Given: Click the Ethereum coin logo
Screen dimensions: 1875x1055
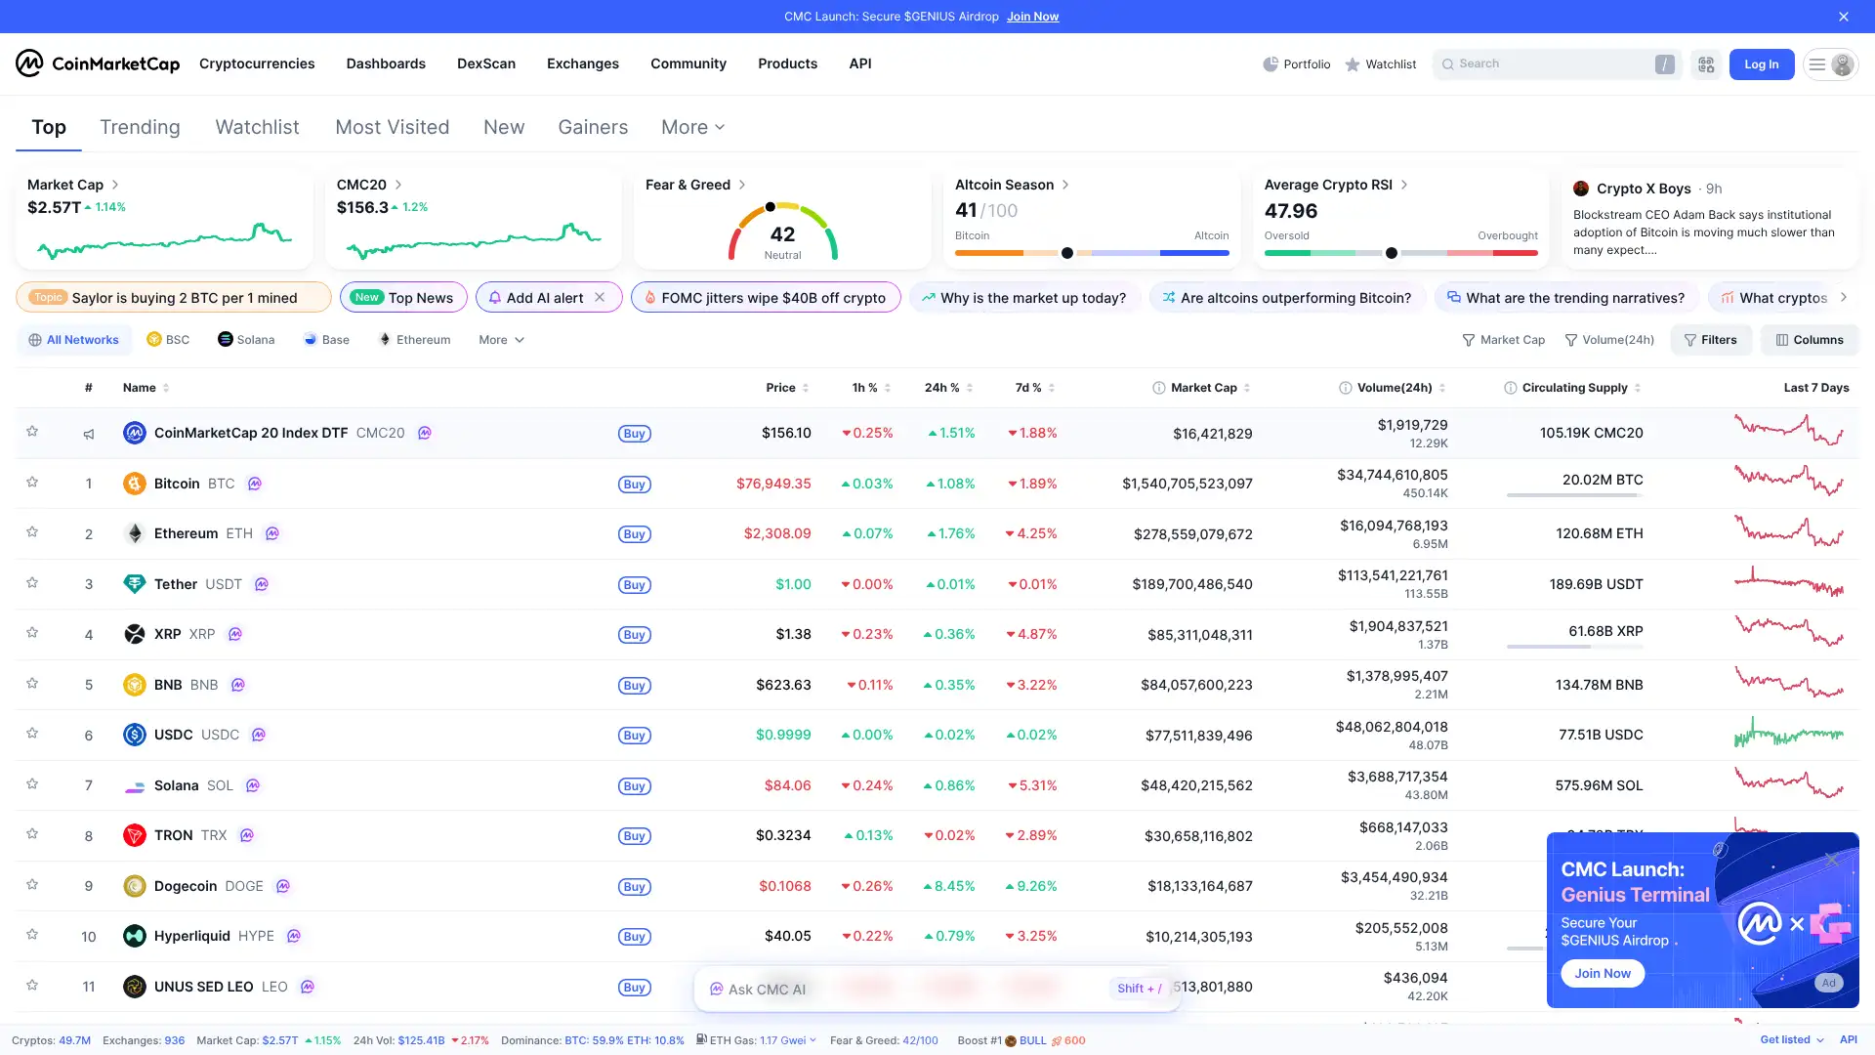Looking at the screenshot, I should (135, 533).
